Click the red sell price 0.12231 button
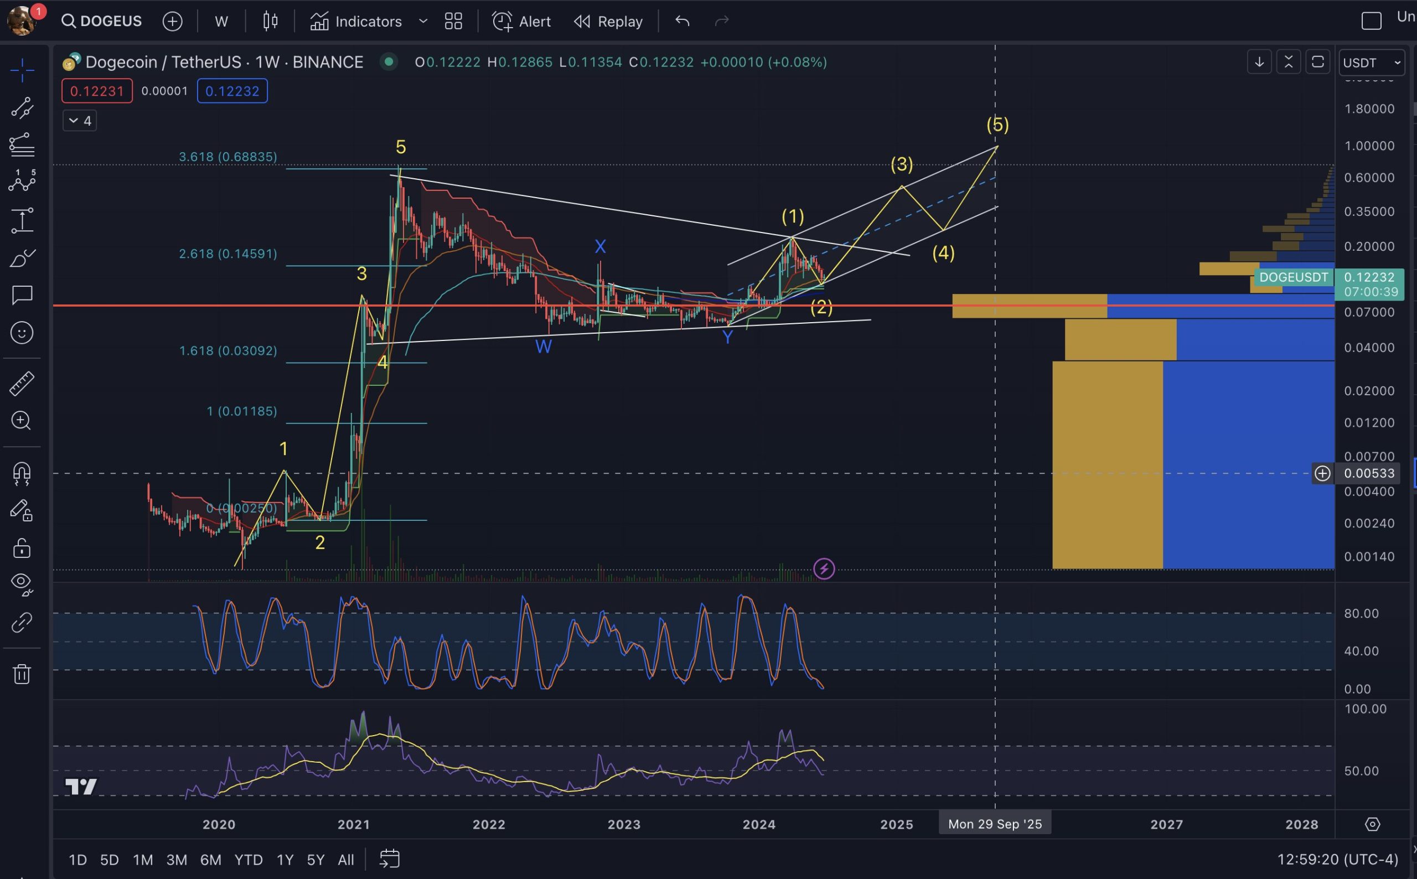Image resolution: width=1417 pixels, height=879 pixels. pyautogui.click(x=97, y=91)
